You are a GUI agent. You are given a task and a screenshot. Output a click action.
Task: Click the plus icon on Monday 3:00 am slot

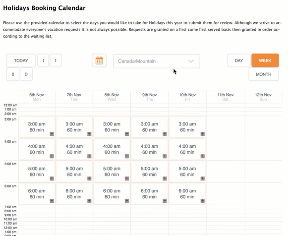click(52, 134)
